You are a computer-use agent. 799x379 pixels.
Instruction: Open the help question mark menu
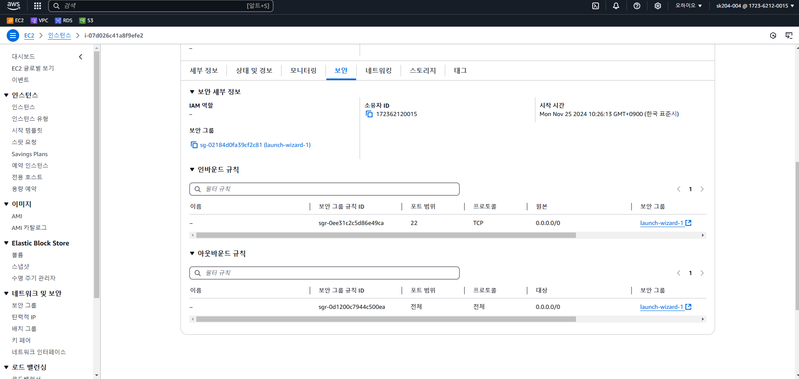pos(637,6)
